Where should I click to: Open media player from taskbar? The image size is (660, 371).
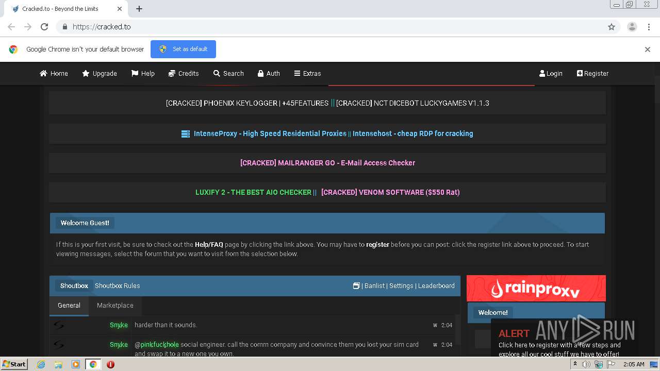point(76,364)
